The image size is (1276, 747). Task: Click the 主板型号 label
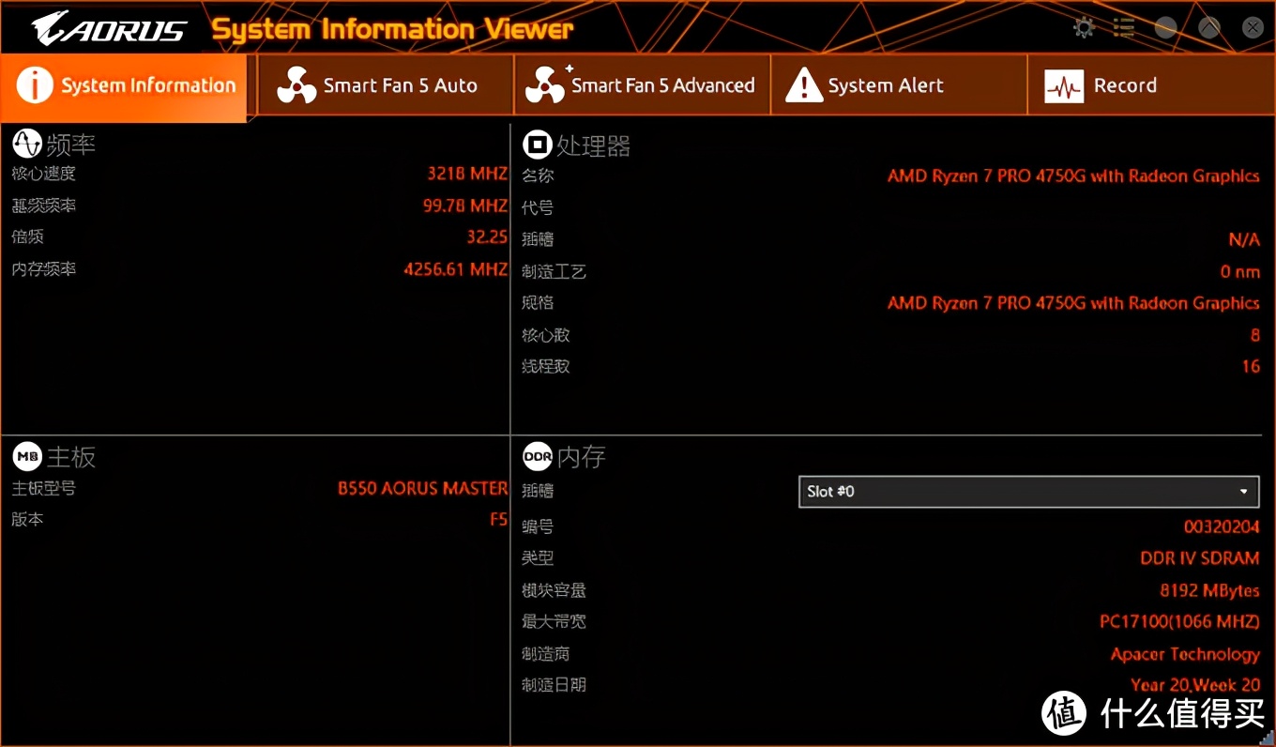43,488
